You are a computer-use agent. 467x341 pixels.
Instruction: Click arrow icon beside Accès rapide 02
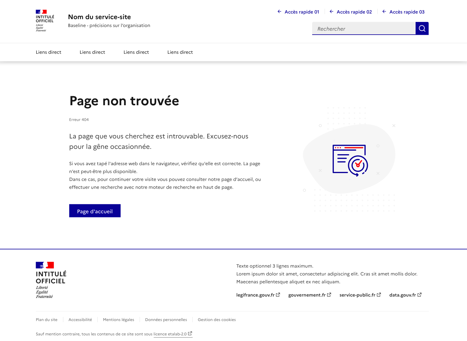coord(332,12)
